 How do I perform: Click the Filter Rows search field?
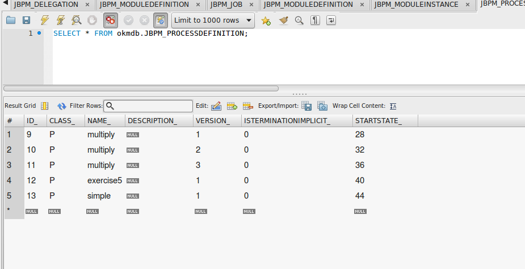coord(148,106)
